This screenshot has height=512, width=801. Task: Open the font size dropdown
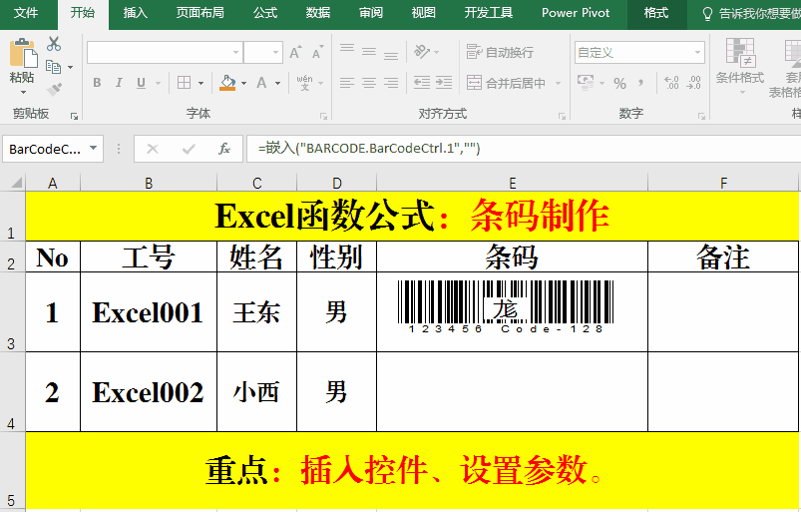[276, 53]
